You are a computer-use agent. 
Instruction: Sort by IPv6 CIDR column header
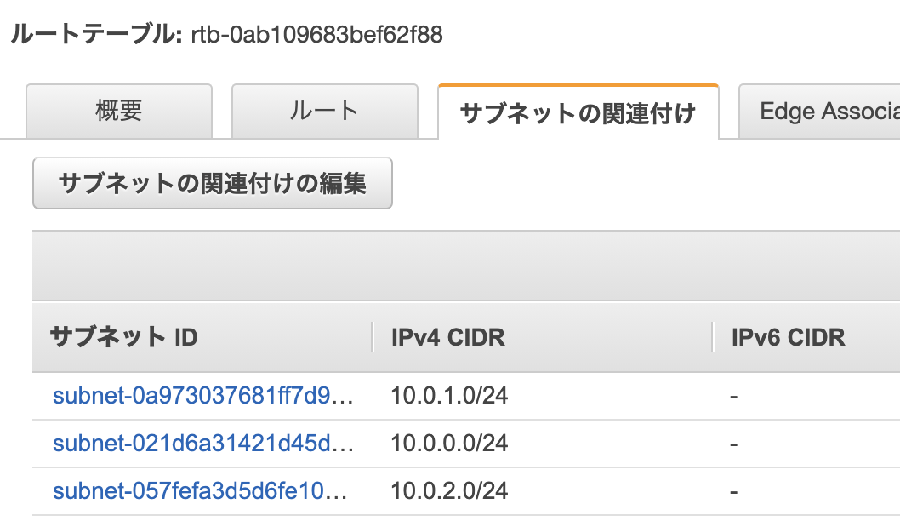tap(788, 337)
